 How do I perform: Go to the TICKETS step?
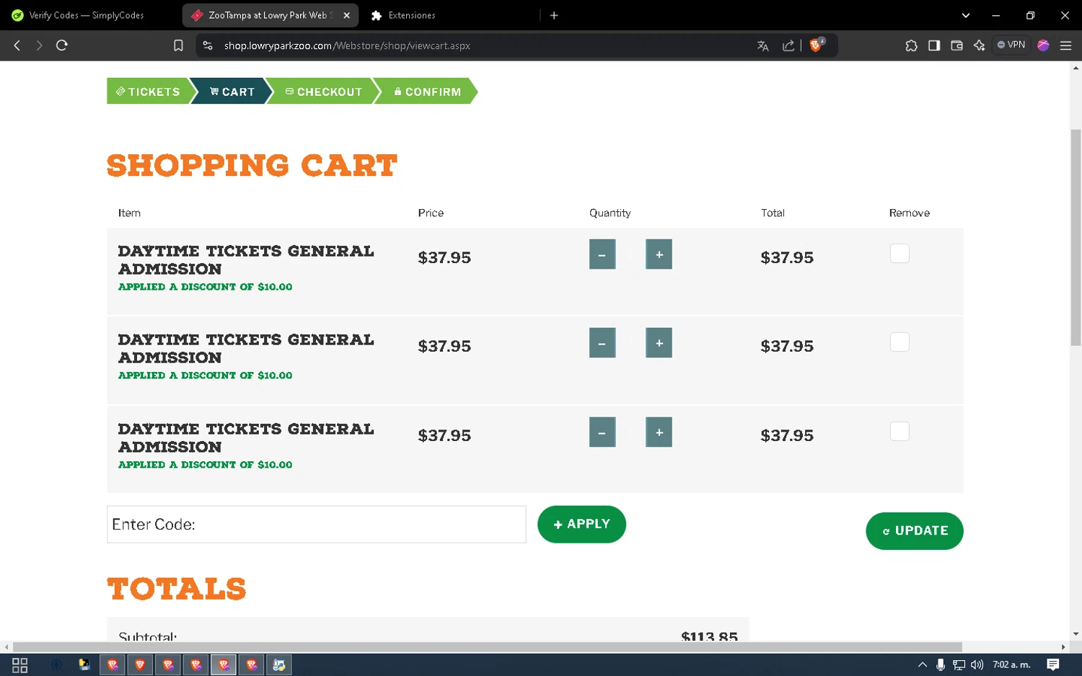click(149, 92)
